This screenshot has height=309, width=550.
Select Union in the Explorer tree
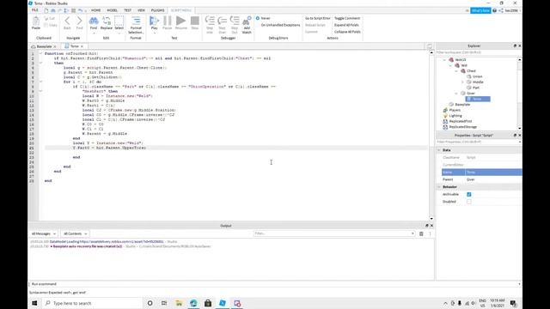click(478, 76)
